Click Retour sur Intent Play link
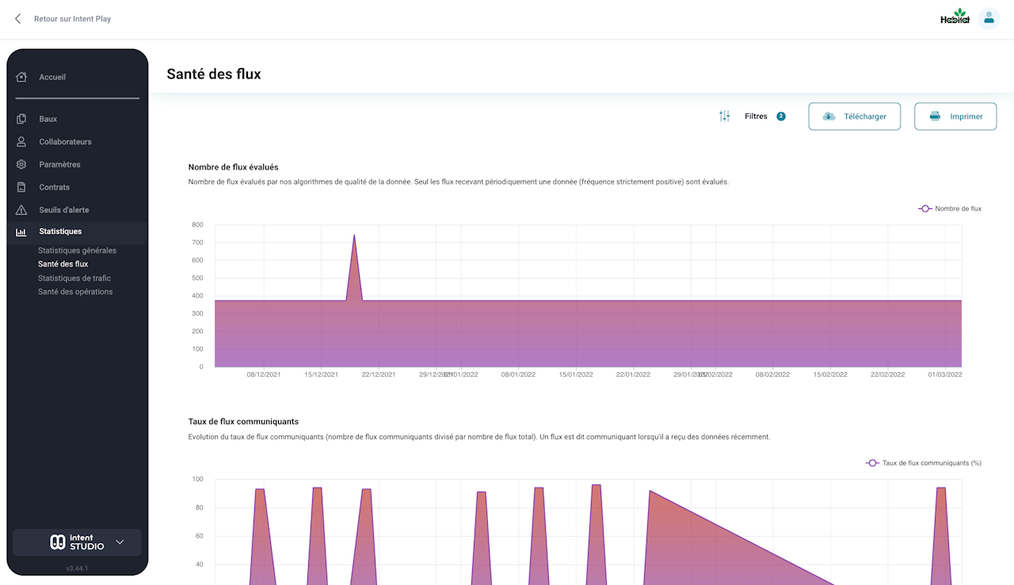This screenshot has width=1014, height=585. coord(72,19)
